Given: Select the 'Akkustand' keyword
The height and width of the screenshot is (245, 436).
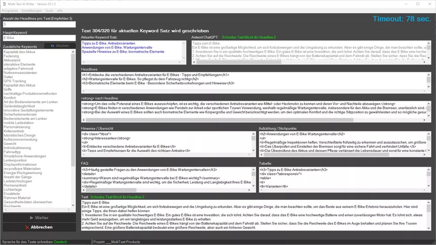Looking at the screenshot, I should [12, 60].
